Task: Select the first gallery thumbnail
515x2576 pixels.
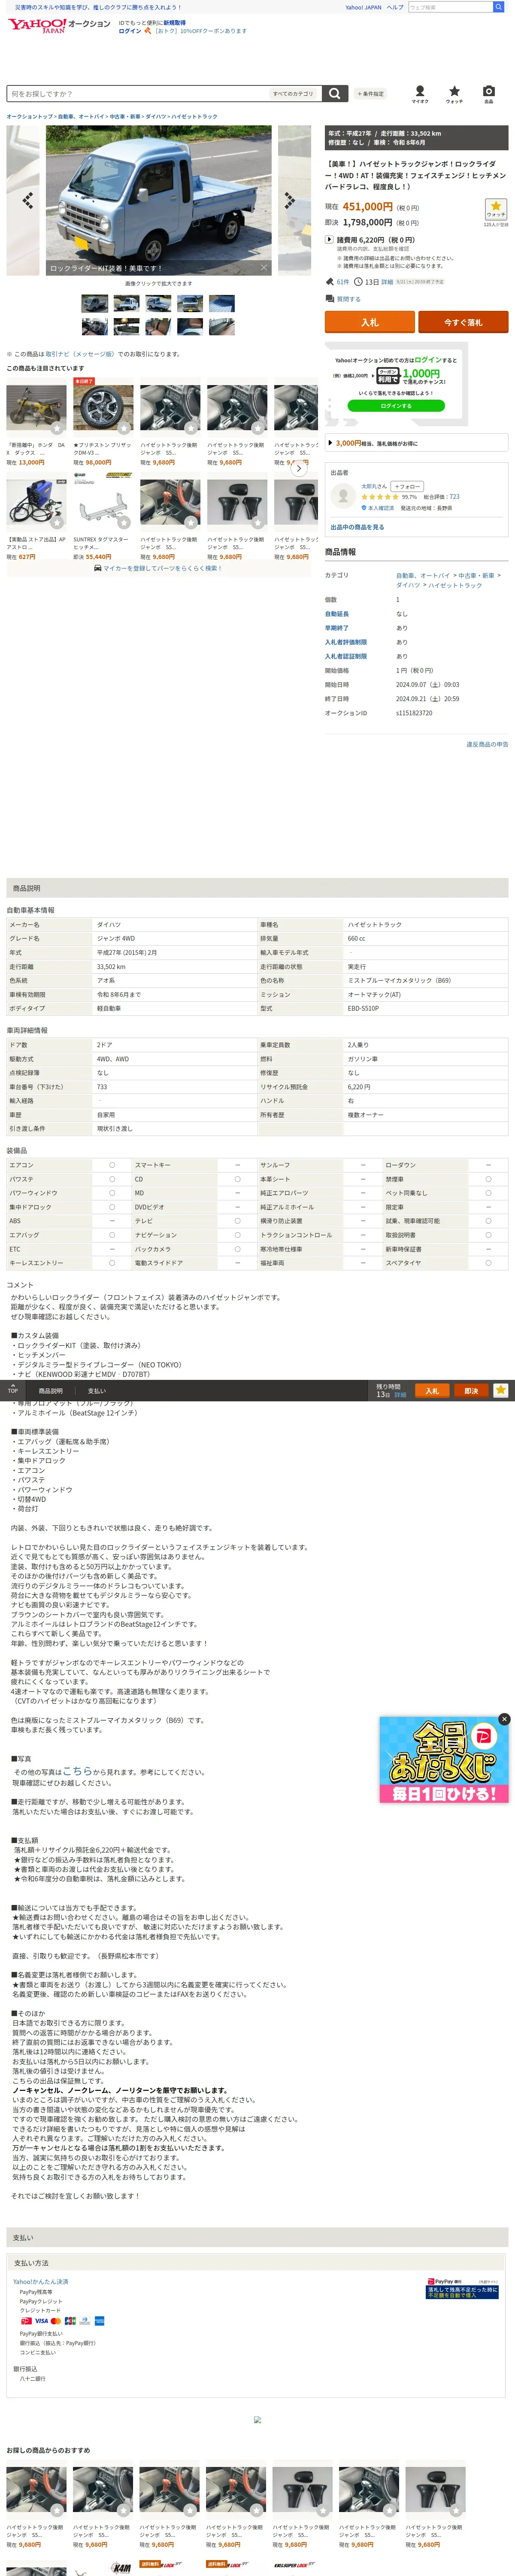Action: click(95, 303)
